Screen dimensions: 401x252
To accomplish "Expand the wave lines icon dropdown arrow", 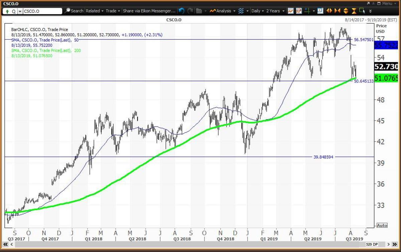I will click(247, 11).
